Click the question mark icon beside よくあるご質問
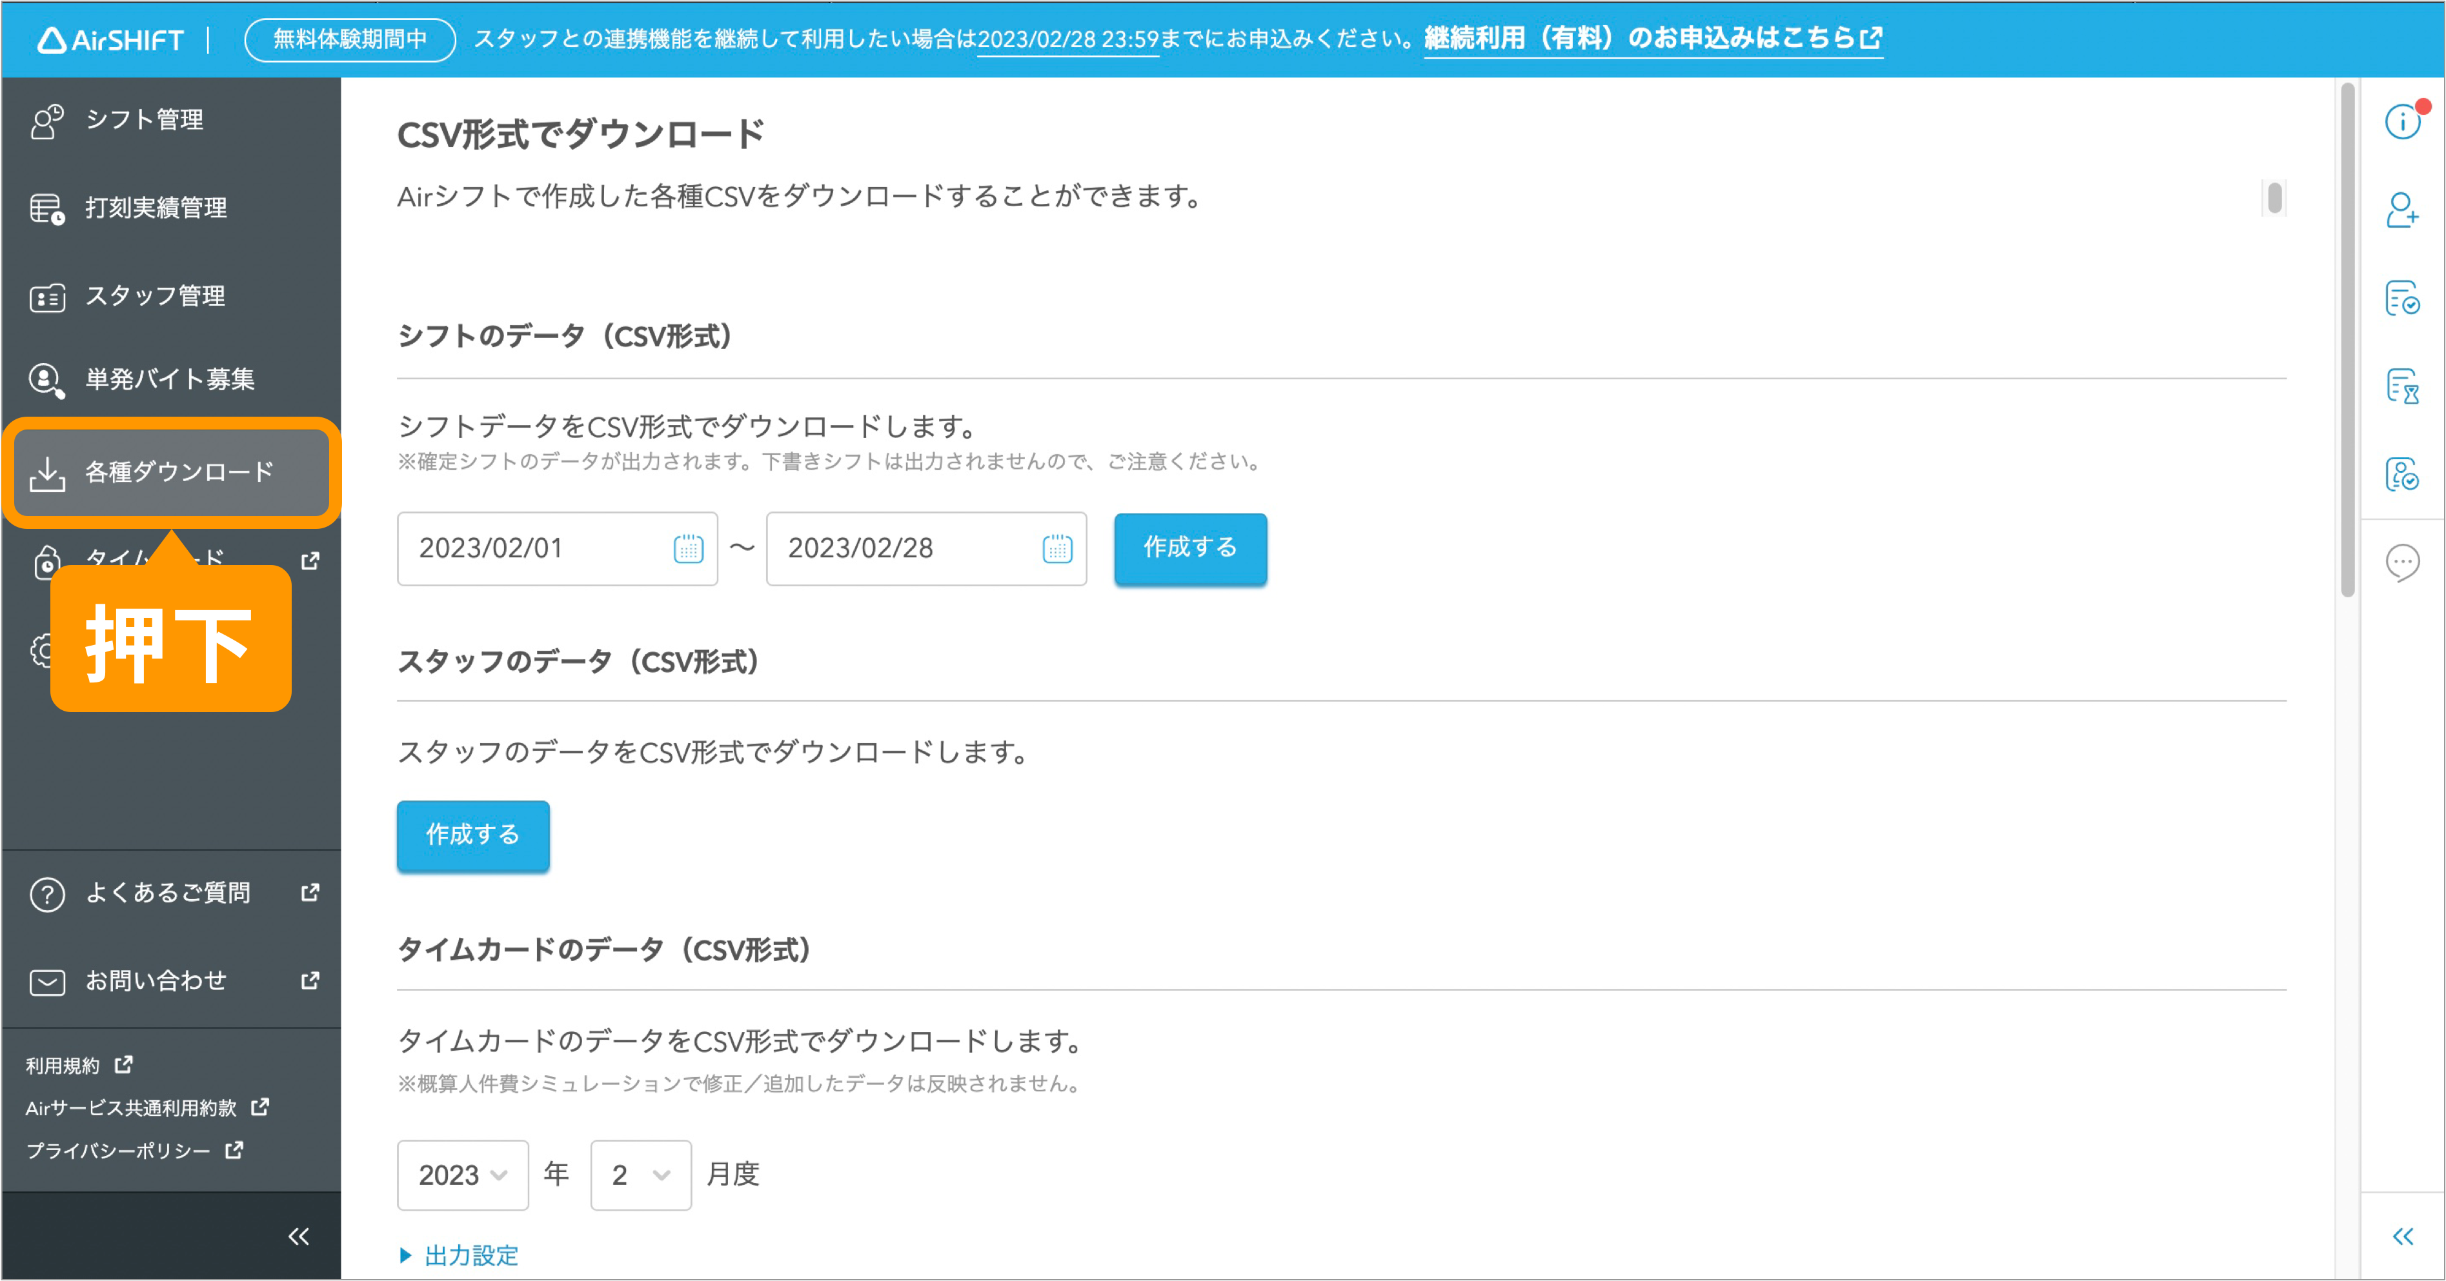2446x1281 pixels. (46, 894)
